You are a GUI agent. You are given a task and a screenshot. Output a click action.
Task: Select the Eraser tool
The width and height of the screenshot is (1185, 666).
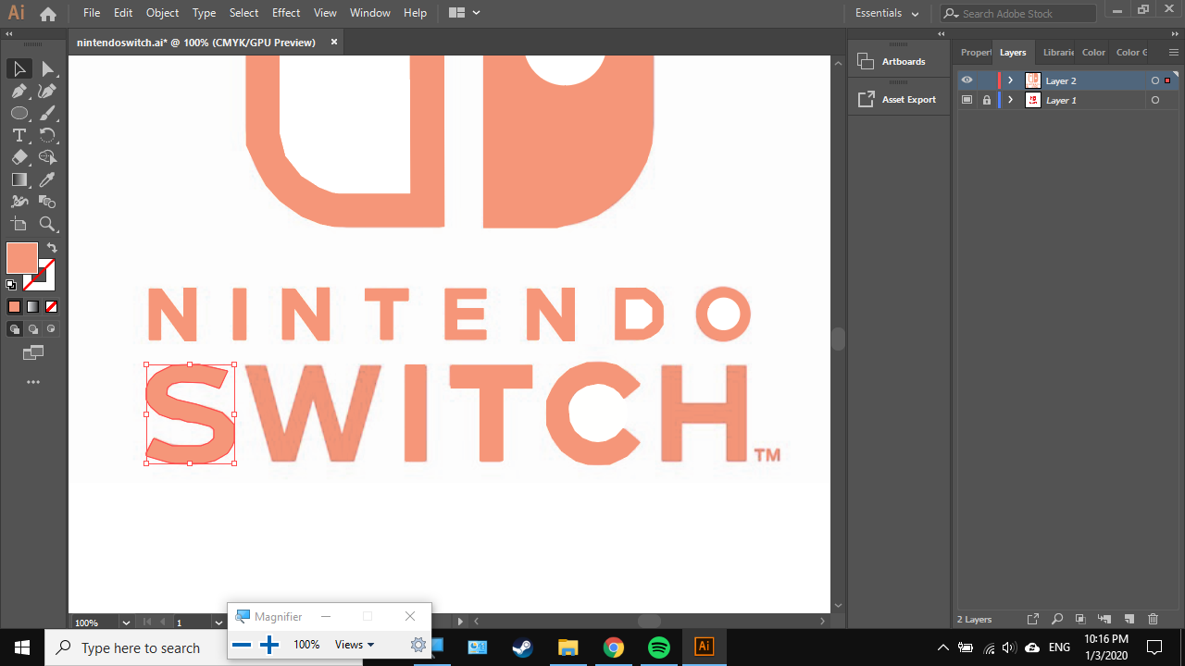click(19, 158)
